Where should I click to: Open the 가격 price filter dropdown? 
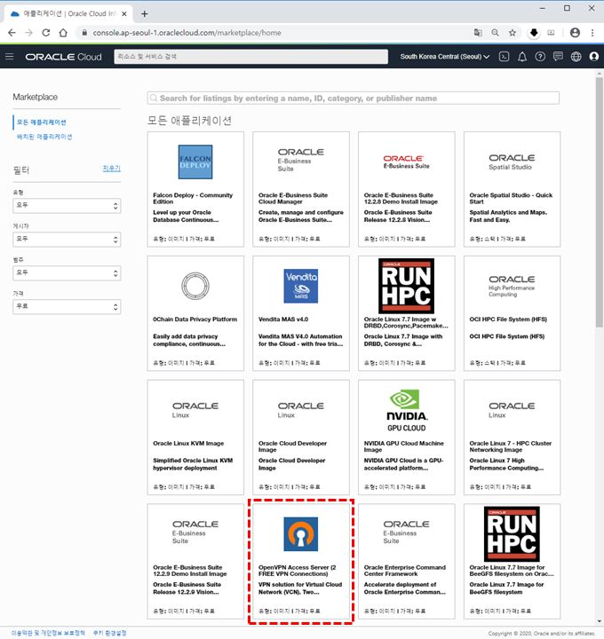[67, 307]
